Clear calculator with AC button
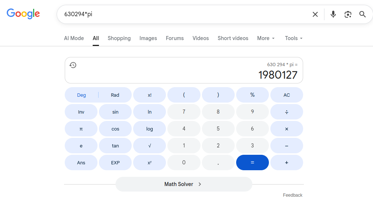The image size is (373, 200). pos(287,95)
